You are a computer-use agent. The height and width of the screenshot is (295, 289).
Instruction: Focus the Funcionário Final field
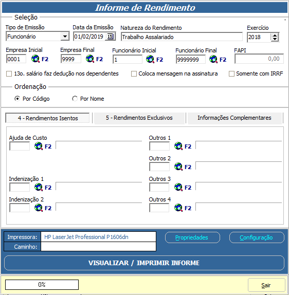[191, 60]
